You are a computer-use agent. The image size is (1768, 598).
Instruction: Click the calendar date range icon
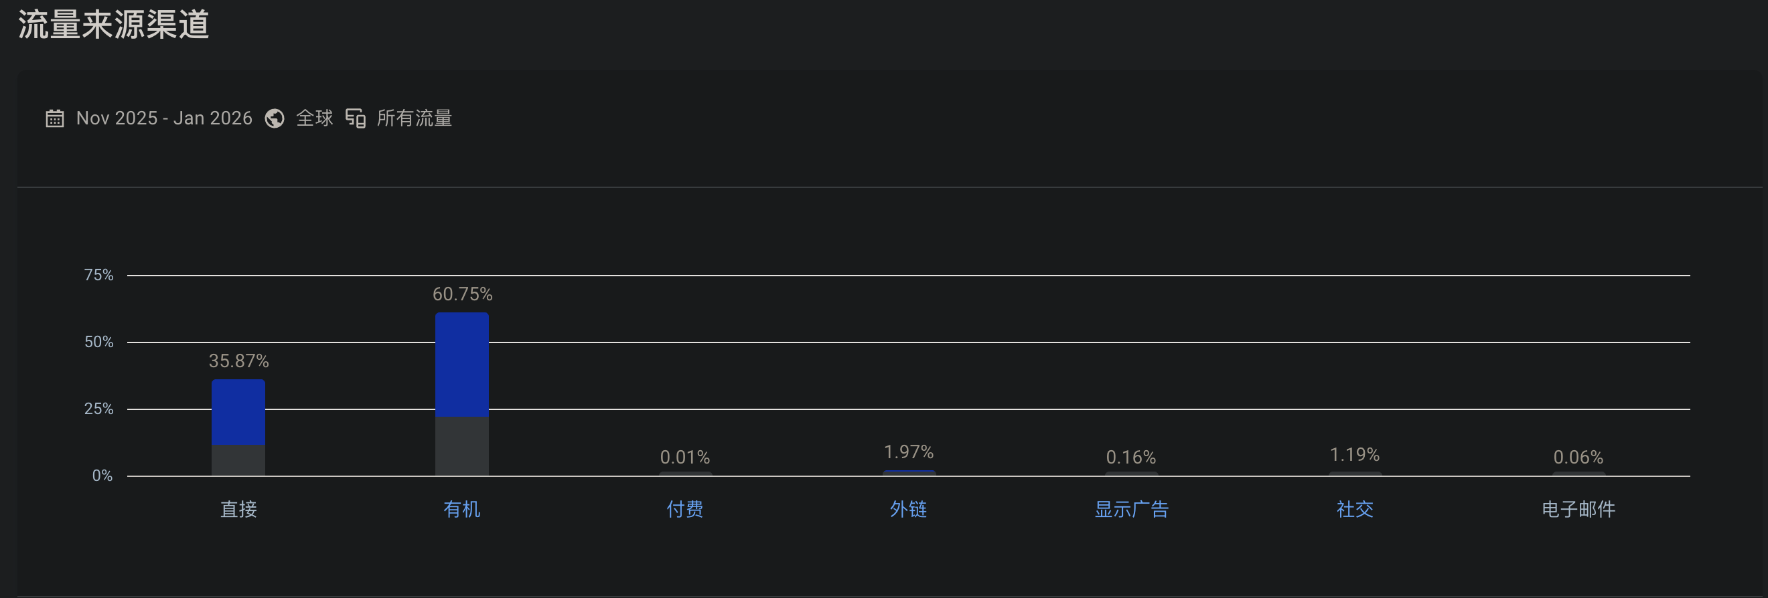pyautogui.click(x=55, y=118)
